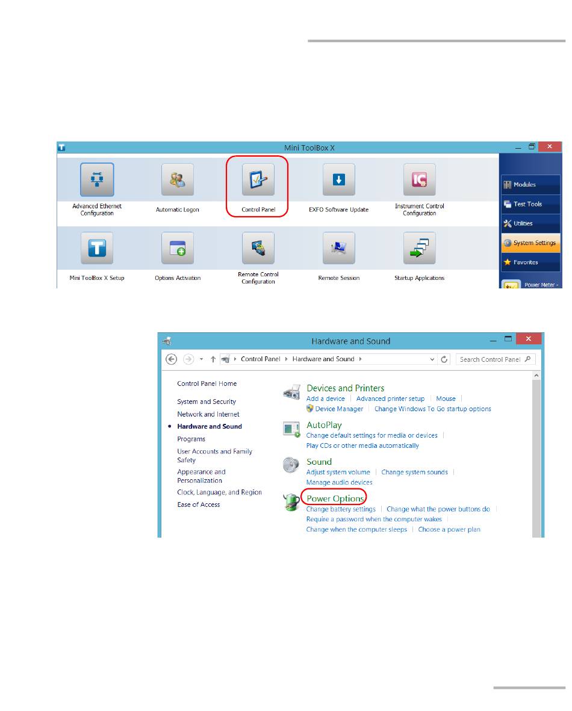Screen dimensions: 572x711
Task: Open Network and Internet category
Action: pyautogui.click(x=208, y=414)
